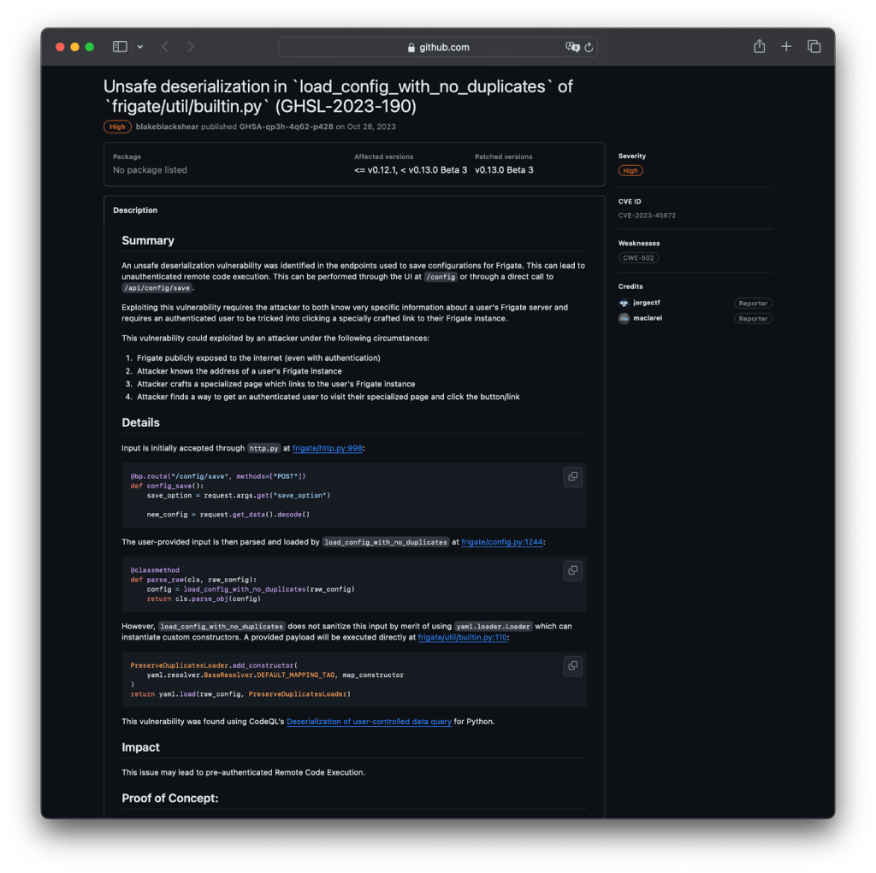Reload the page with refresh icon
Screen dimensions: 876x873
point(589,47)
